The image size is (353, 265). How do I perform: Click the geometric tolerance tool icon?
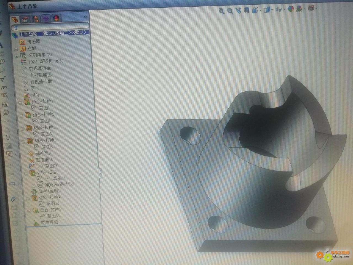[4, 96]
